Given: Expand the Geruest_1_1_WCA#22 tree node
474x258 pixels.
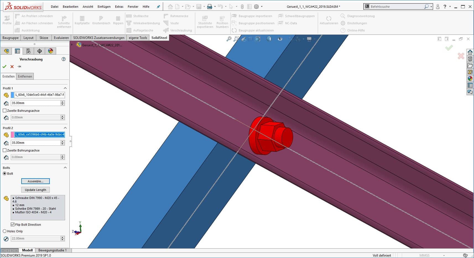Looking at the screenshot, I should click(72, 45).
